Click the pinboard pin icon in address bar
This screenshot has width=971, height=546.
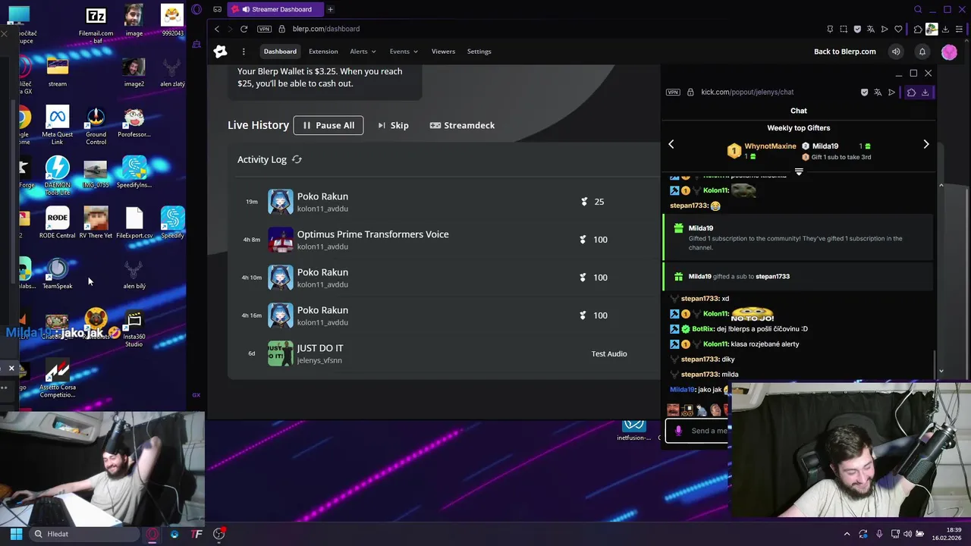coord(830,29)
